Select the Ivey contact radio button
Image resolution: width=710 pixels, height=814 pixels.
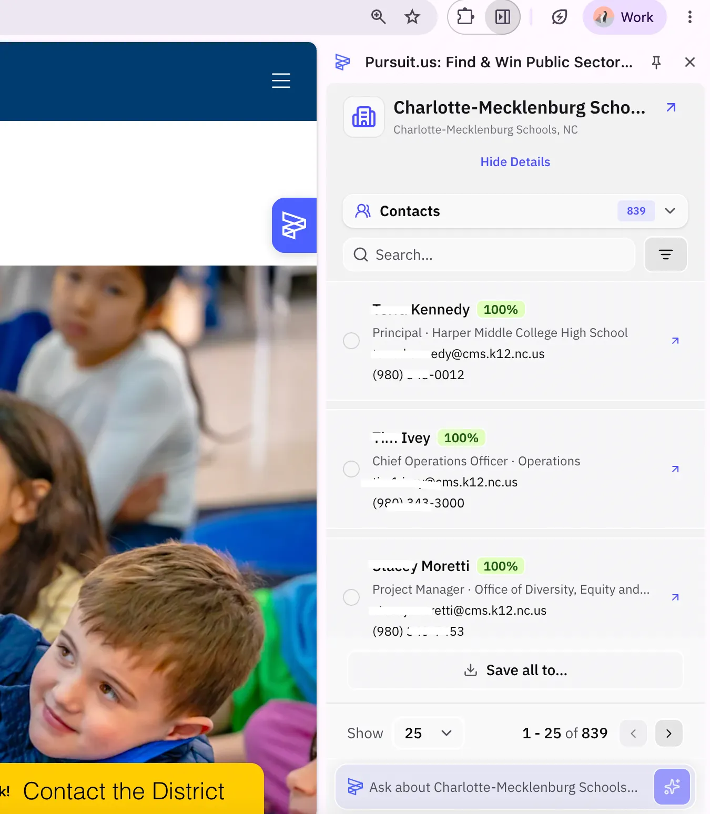point(351,469)
